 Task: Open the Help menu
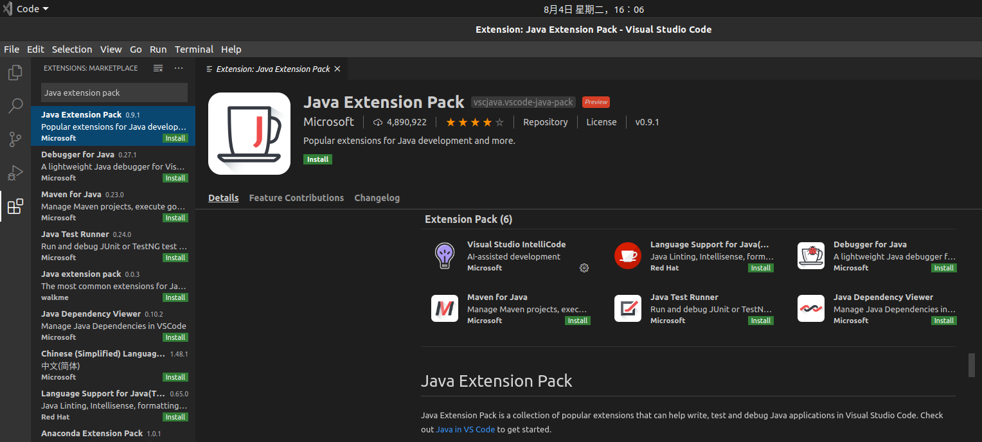[x=231, y=49]
